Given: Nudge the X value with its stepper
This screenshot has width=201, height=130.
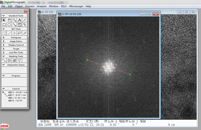Looking at the screenshot, I should tap(10, 92).
